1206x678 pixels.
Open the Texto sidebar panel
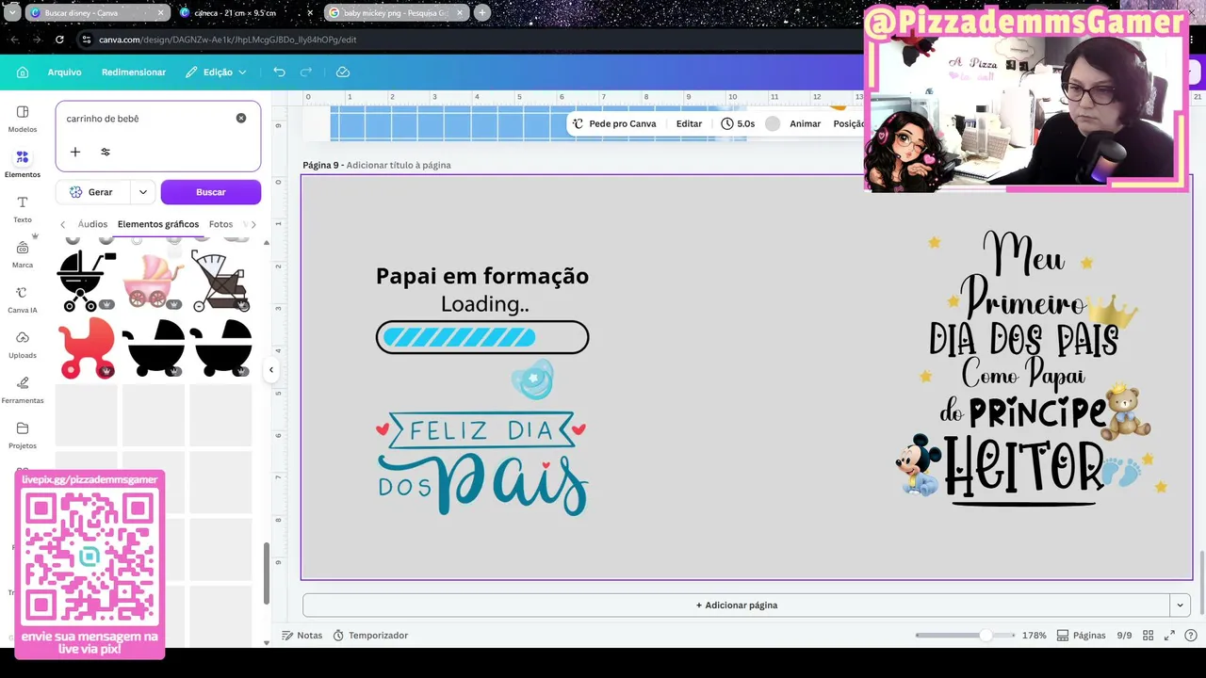(x=23, y=209)
